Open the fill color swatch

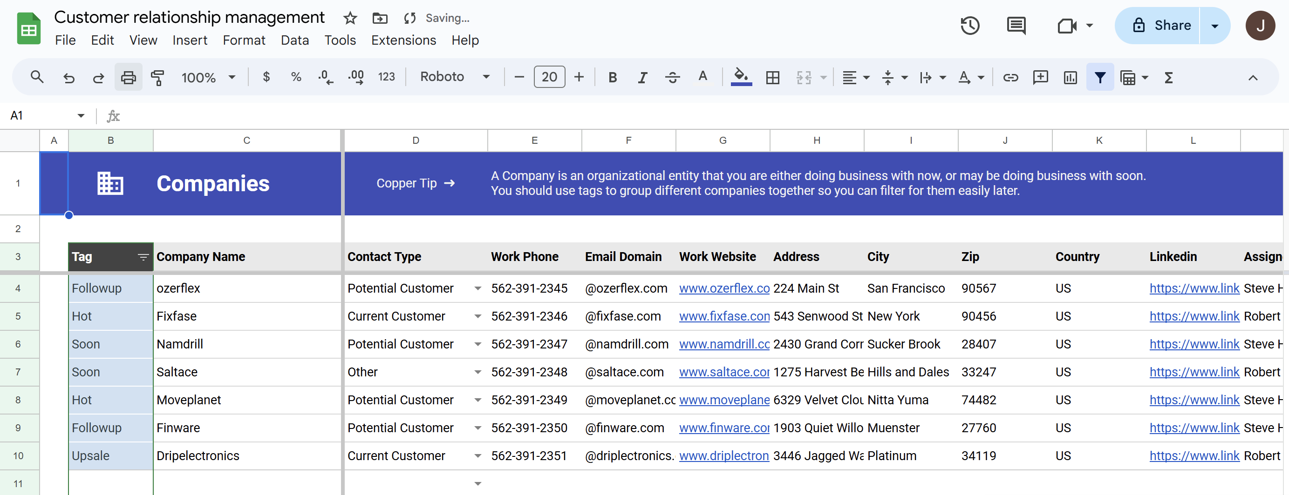pyautogui.click(x=741, y=77)
